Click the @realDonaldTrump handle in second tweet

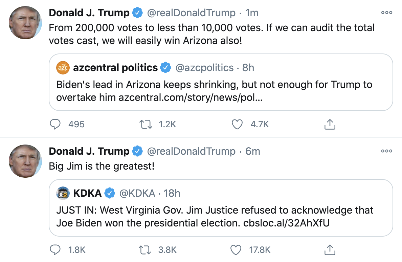tap(191, 151)
